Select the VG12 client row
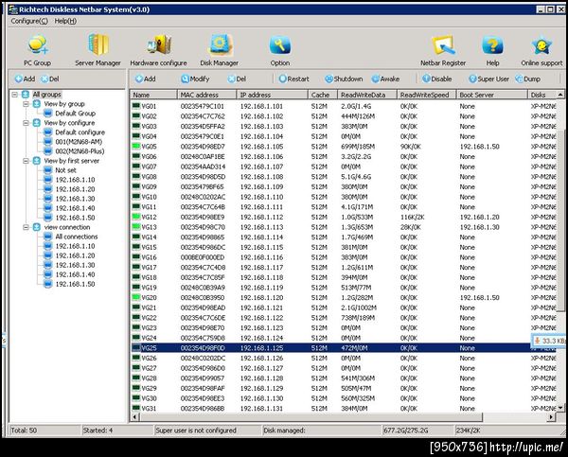 (344, 218)
